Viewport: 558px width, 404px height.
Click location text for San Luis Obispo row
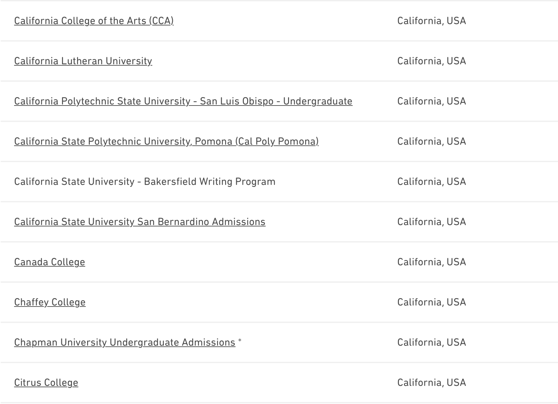(431, 101)
